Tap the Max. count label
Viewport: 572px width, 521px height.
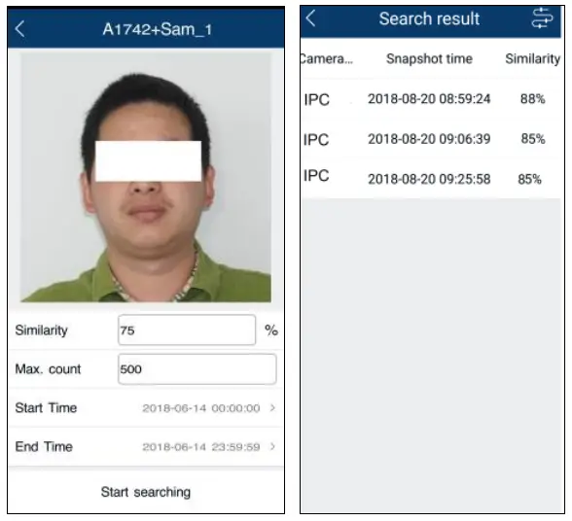coord(48,369)
